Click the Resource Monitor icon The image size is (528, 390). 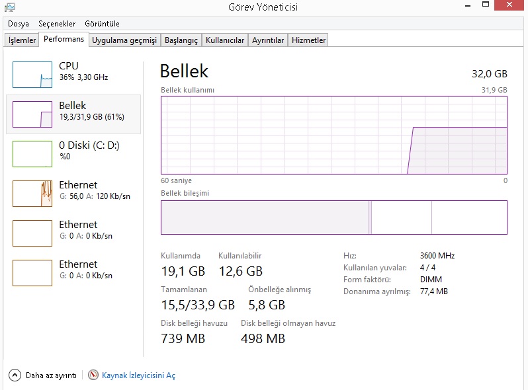pyautogui.click(x=93, y=375)
